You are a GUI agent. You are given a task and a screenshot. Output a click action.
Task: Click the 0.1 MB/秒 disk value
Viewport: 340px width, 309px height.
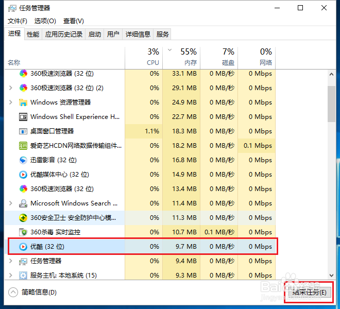[219, 232]
